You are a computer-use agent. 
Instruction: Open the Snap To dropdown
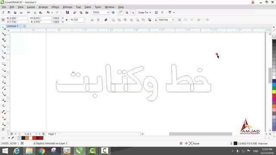click(145, 12)
